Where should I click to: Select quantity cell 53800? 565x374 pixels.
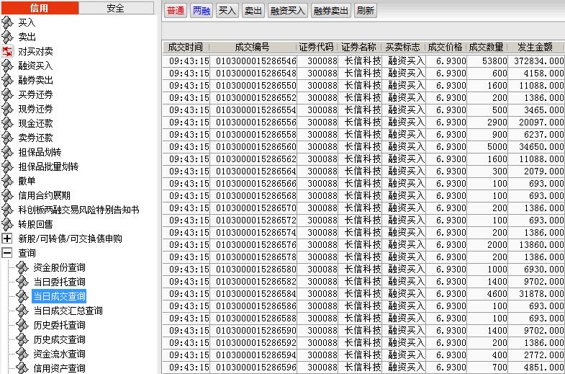487,61
